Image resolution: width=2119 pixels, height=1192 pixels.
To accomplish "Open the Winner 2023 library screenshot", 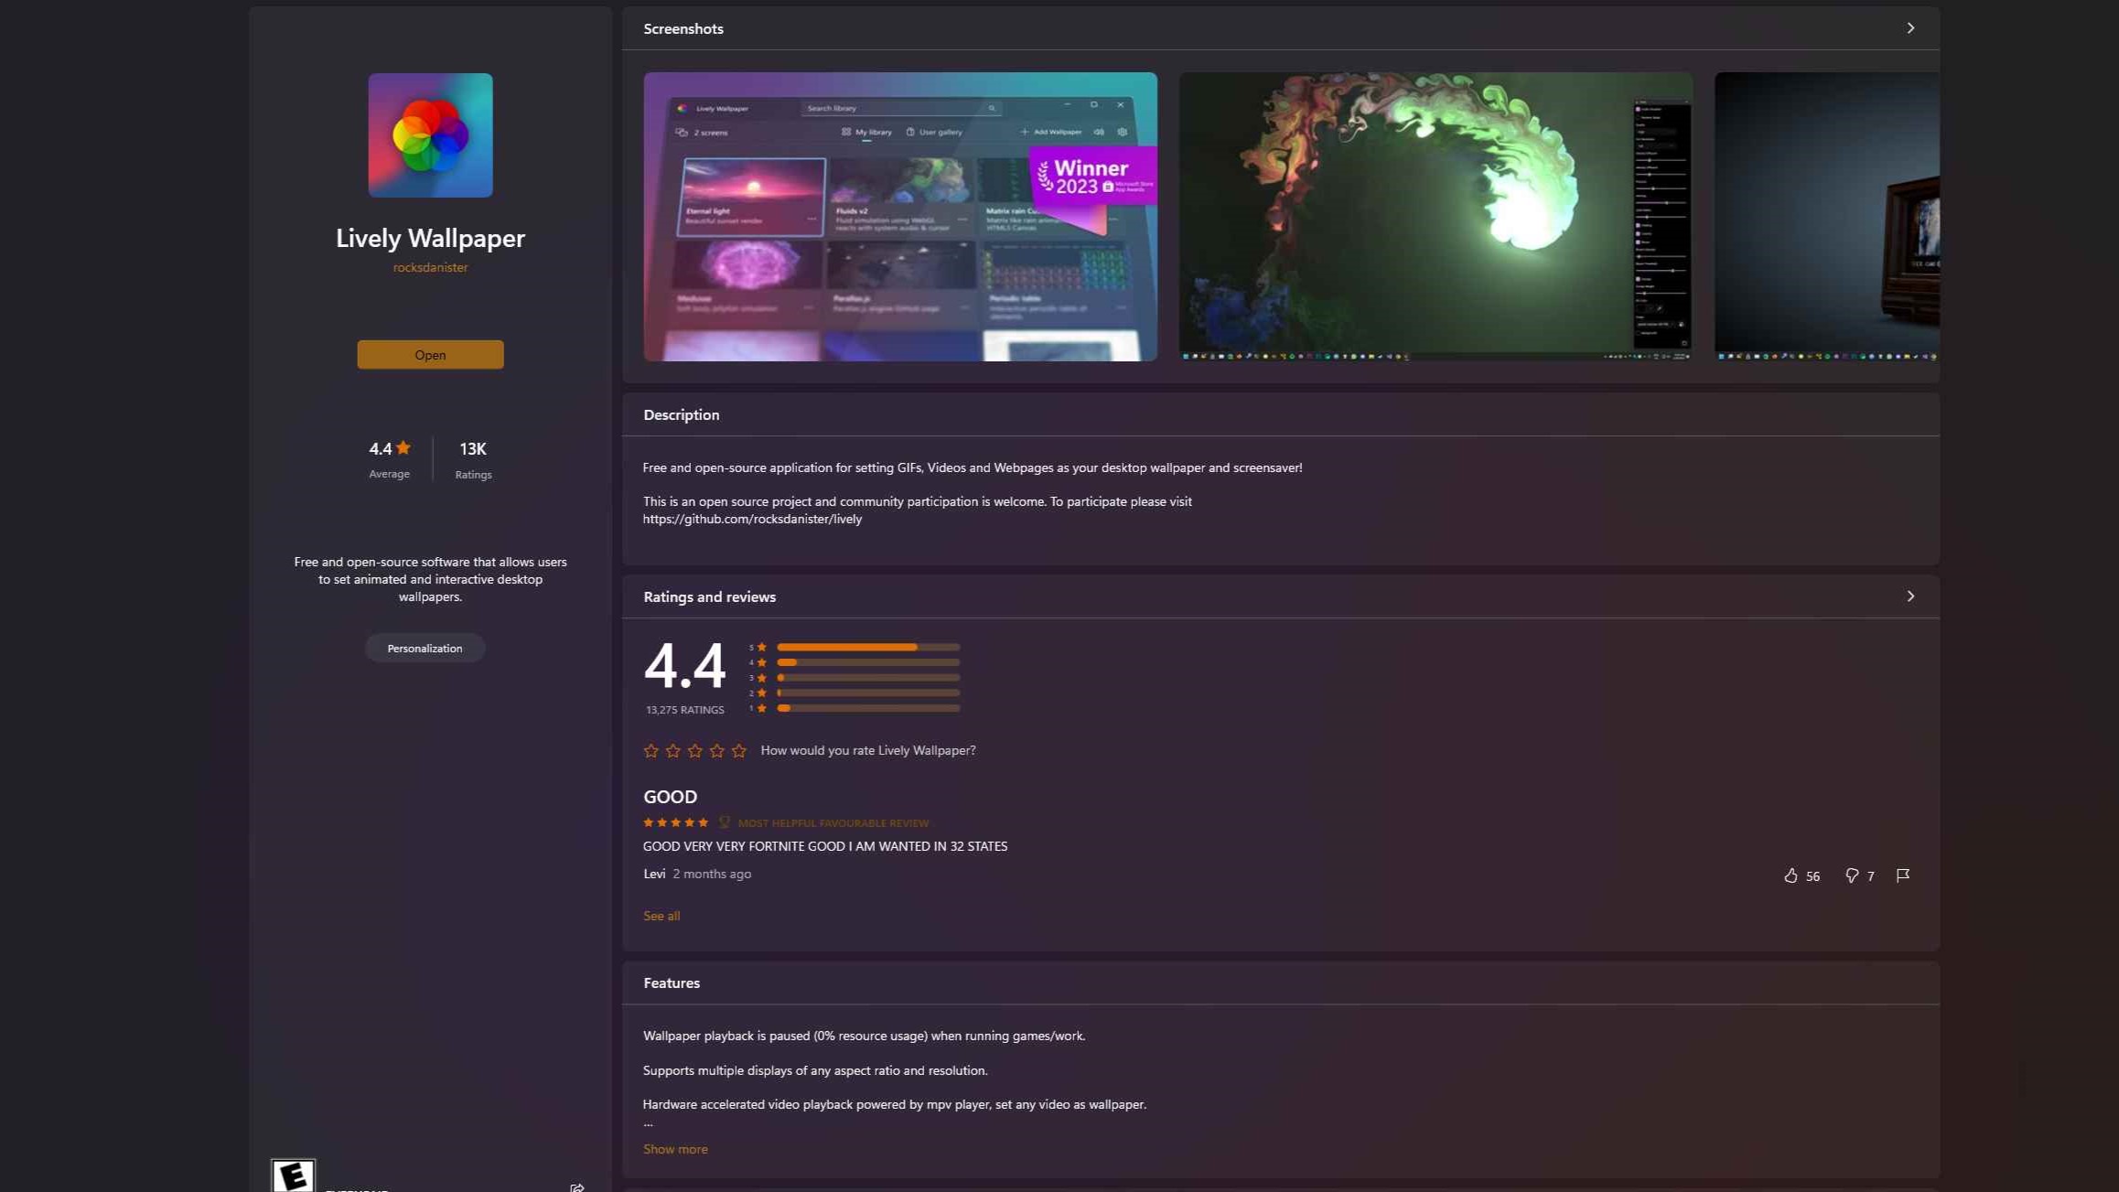I will click(899, 217).
